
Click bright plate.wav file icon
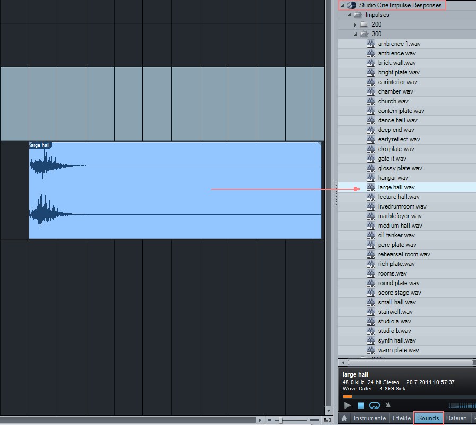(371, 72)
